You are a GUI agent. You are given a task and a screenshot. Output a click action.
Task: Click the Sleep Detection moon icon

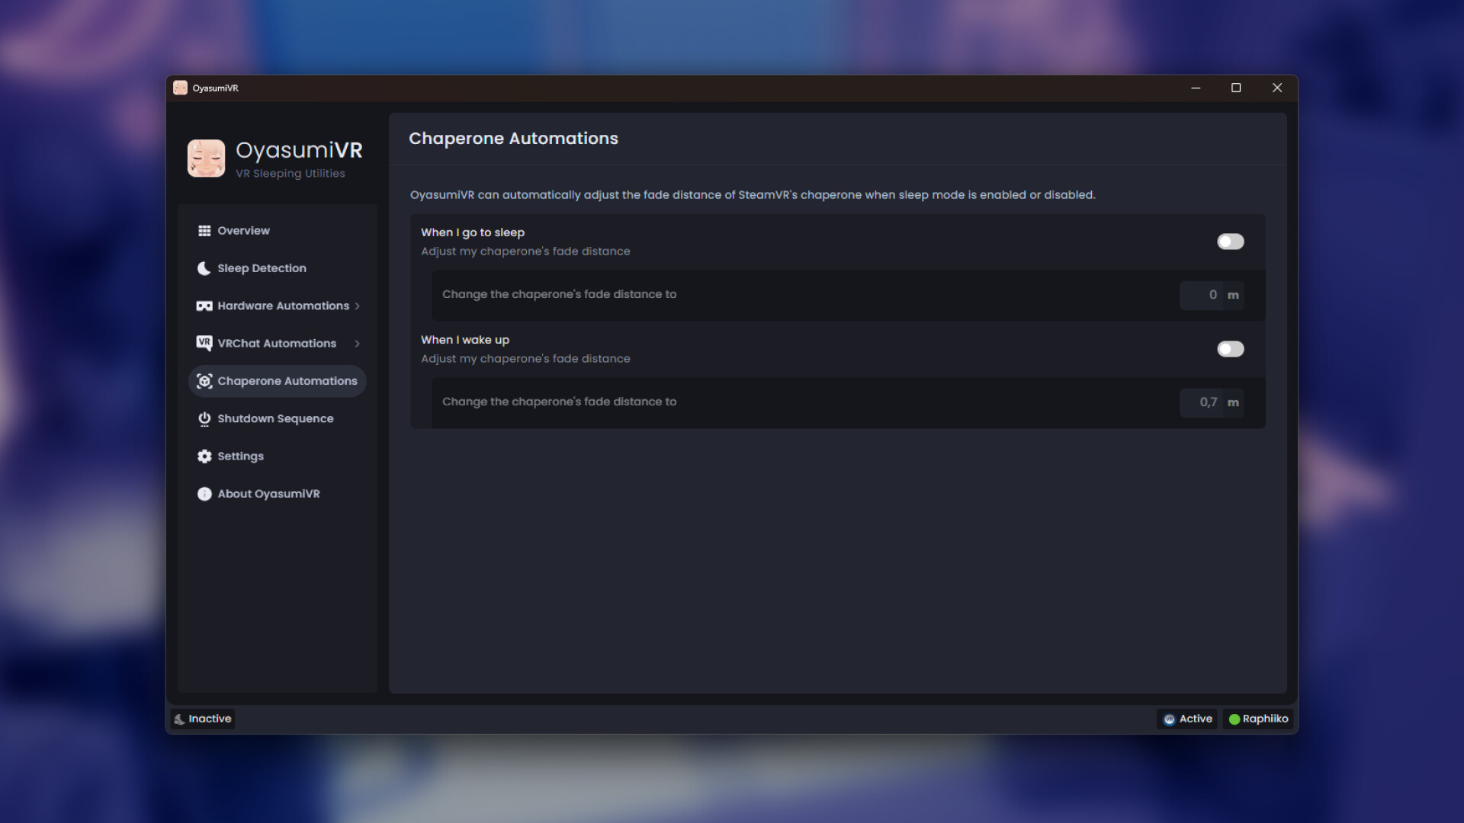point(204,267)
